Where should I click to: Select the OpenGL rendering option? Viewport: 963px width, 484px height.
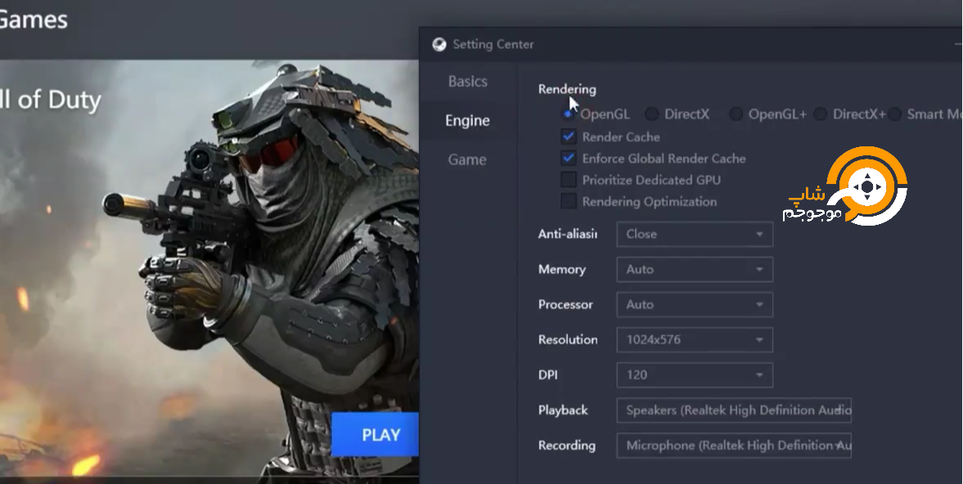[x=568, y=114]
